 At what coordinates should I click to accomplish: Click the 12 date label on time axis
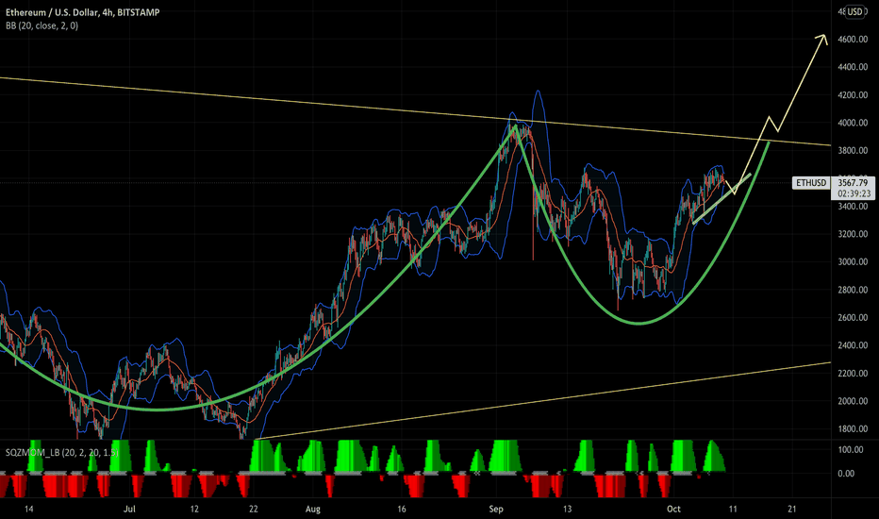click(x=194, y=509)
